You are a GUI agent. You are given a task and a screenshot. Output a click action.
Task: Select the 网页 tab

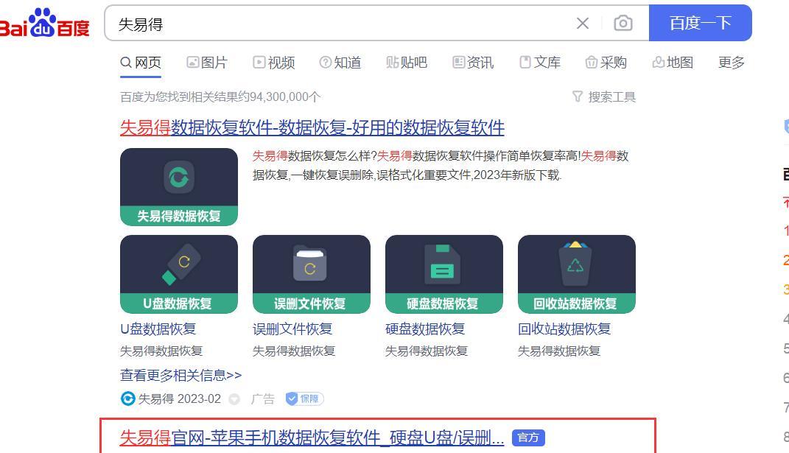click(x=141, y=63)
